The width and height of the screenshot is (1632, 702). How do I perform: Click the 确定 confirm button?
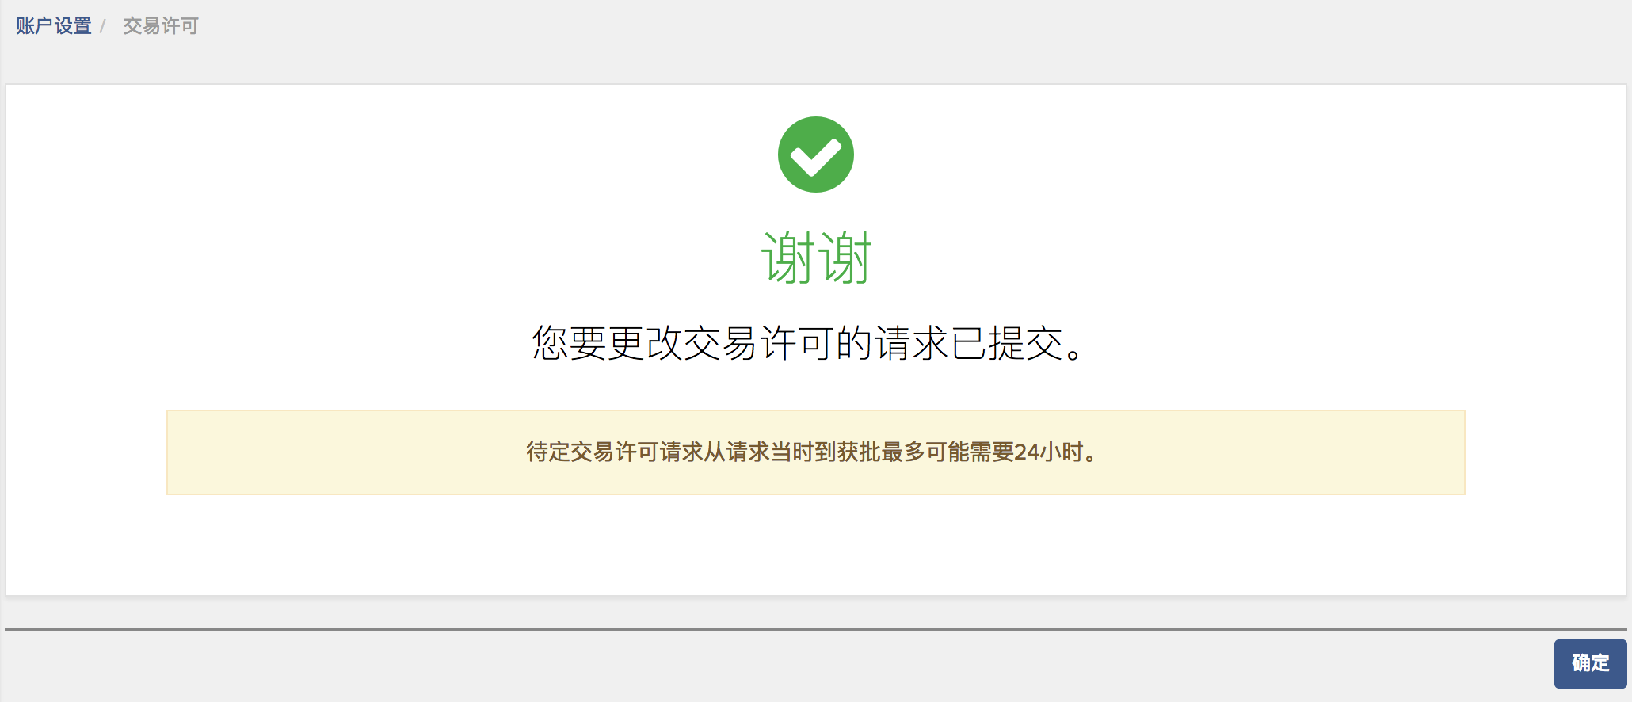coord(1590,663)
